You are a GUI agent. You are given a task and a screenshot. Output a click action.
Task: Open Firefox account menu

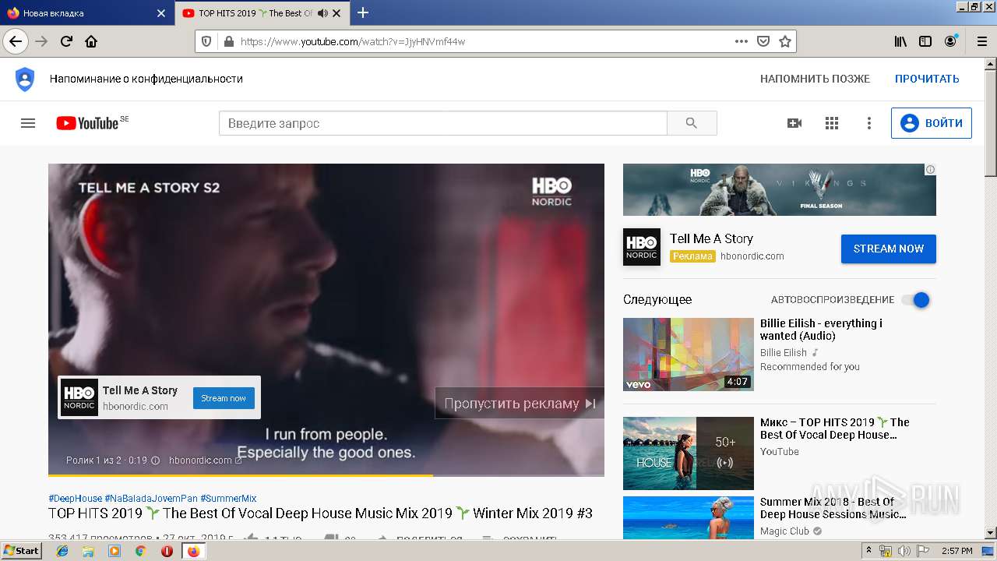click(950, 41)
